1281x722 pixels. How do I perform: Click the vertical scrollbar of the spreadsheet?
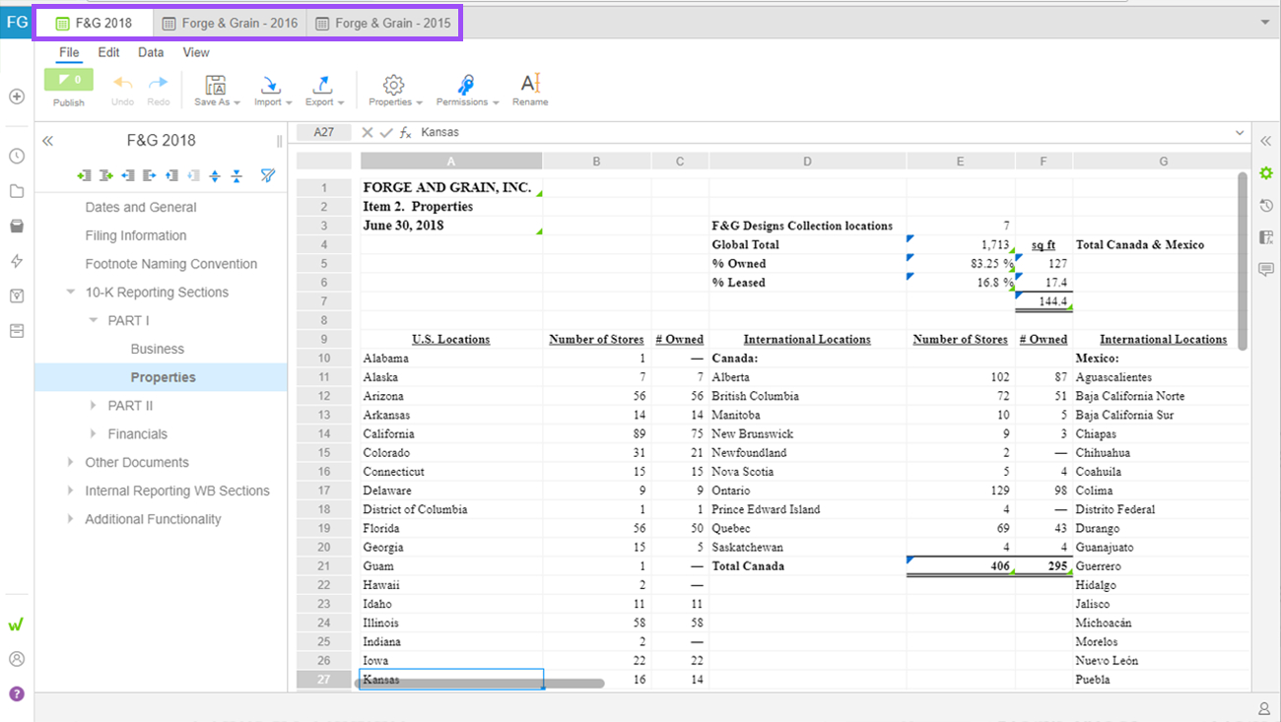tap(1243, 261)
